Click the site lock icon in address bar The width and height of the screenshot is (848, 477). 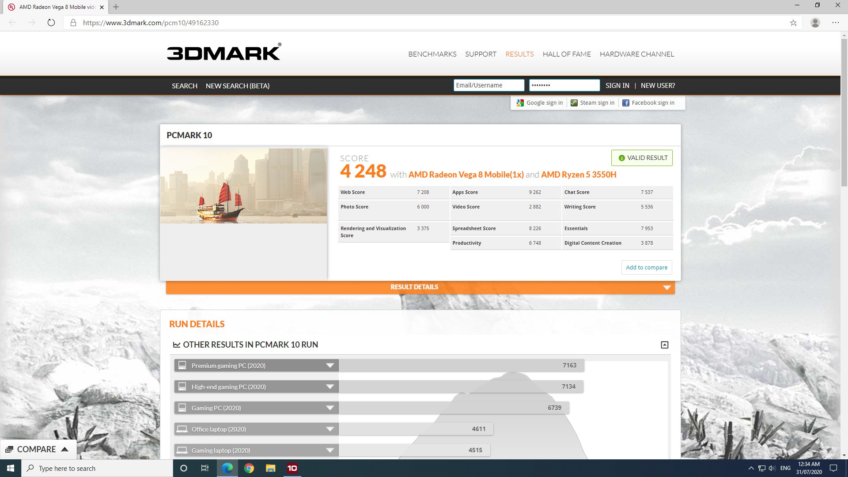tap(73, 23)
